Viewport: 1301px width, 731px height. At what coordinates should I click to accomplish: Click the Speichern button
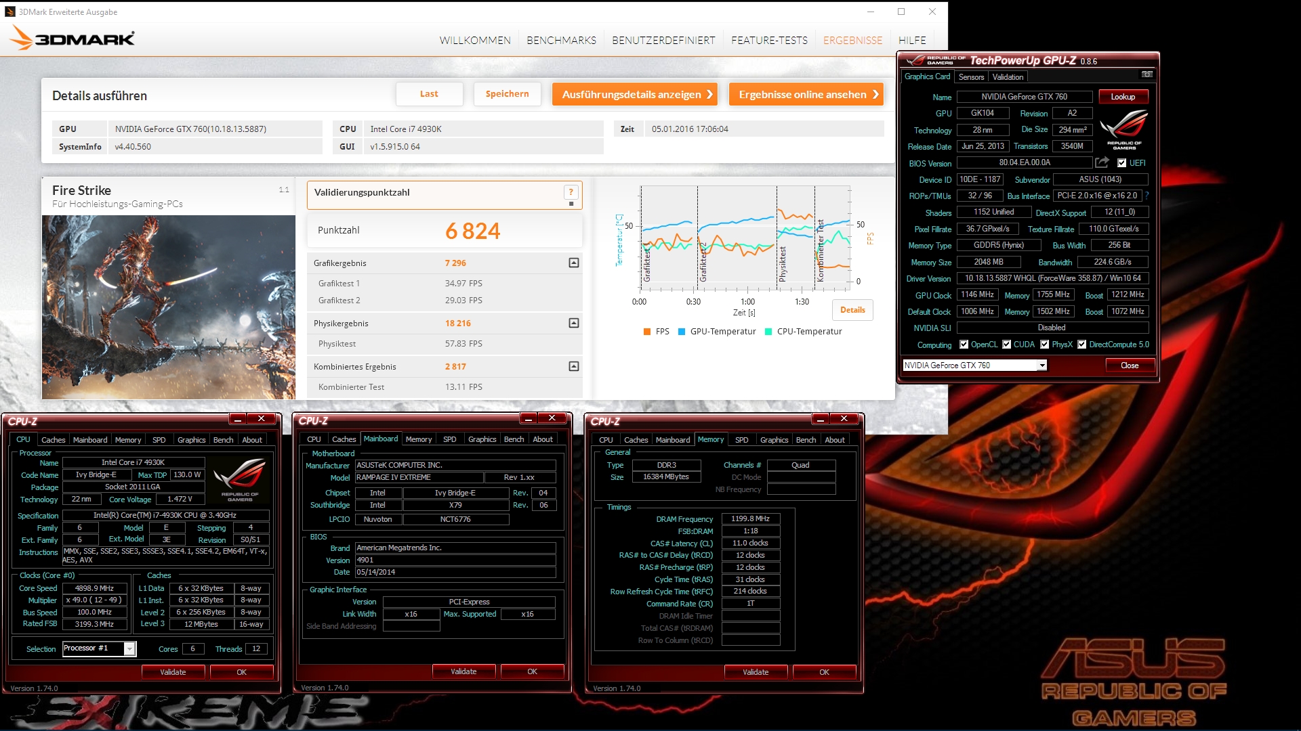507,94
